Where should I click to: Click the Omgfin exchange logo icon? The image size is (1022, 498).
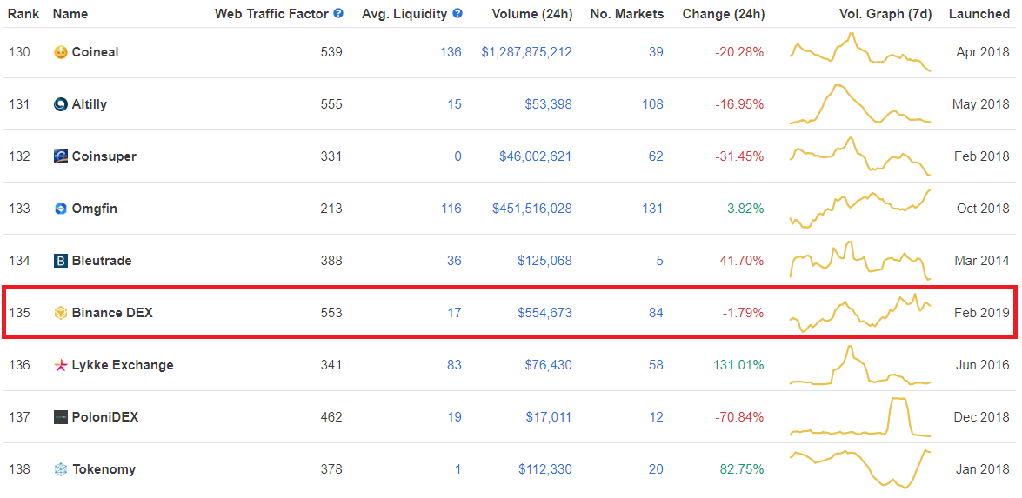(x=61, y=209)
